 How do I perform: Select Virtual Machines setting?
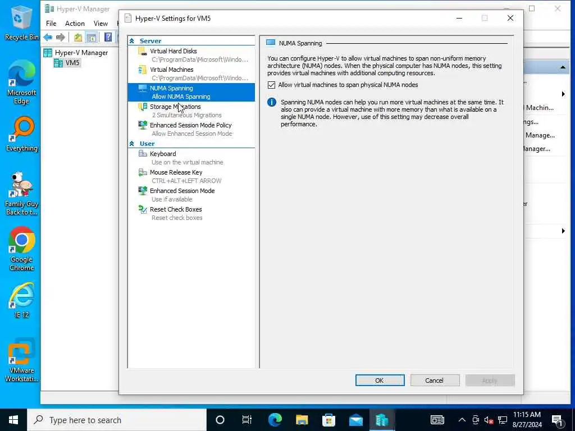(x=191, y=74)
